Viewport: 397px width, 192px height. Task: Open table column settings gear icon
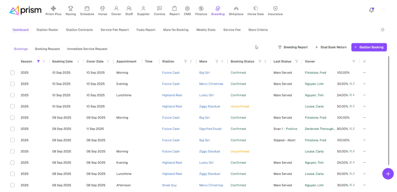click(x=364, y=61)
